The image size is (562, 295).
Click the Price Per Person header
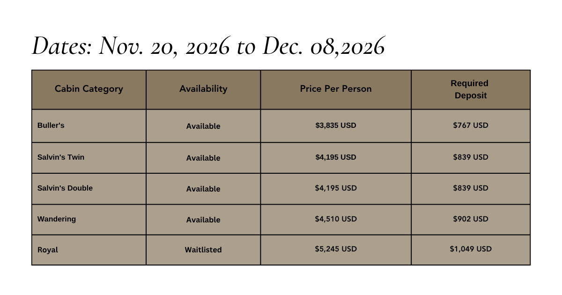tap(336, 89)
